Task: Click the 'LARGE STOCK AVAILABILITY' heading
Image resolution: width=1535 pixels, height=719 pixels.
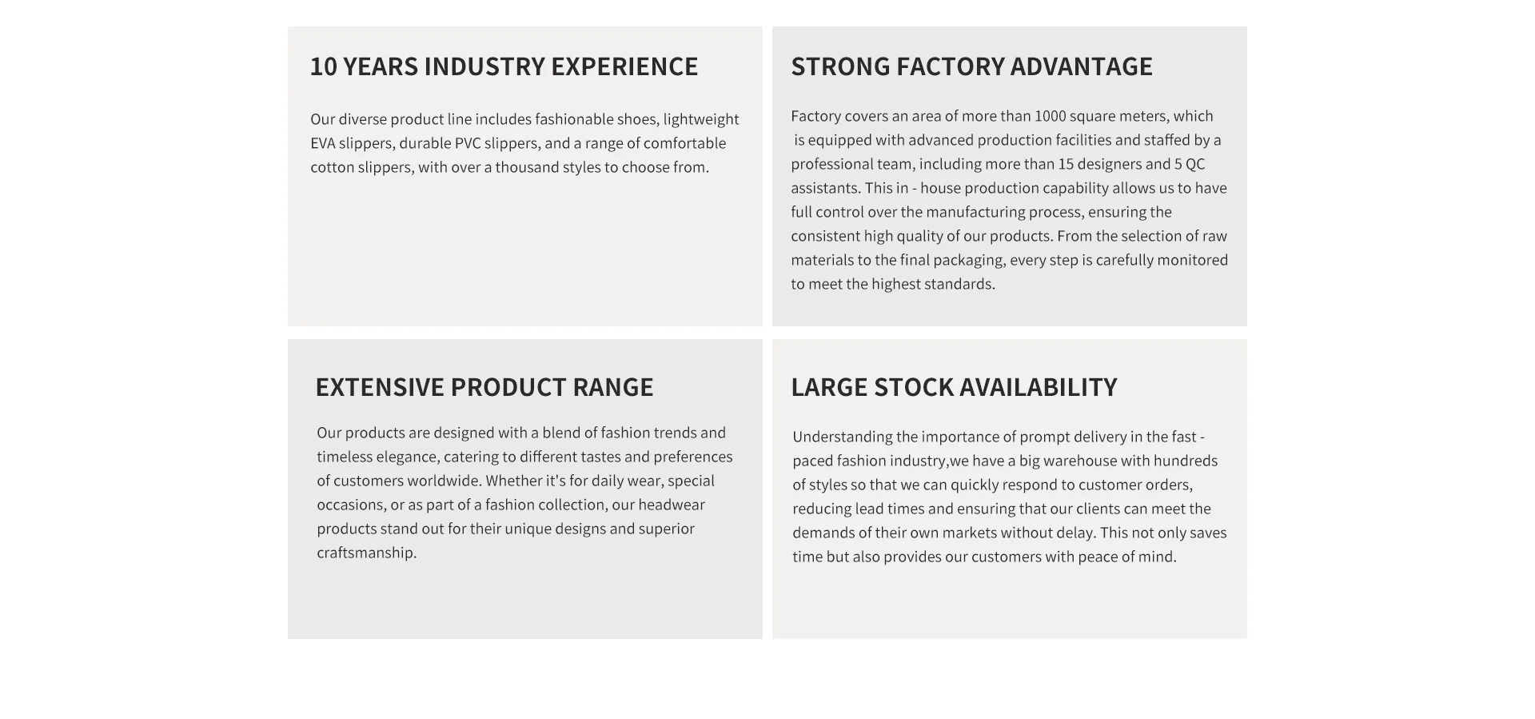Action: [954, 387]
